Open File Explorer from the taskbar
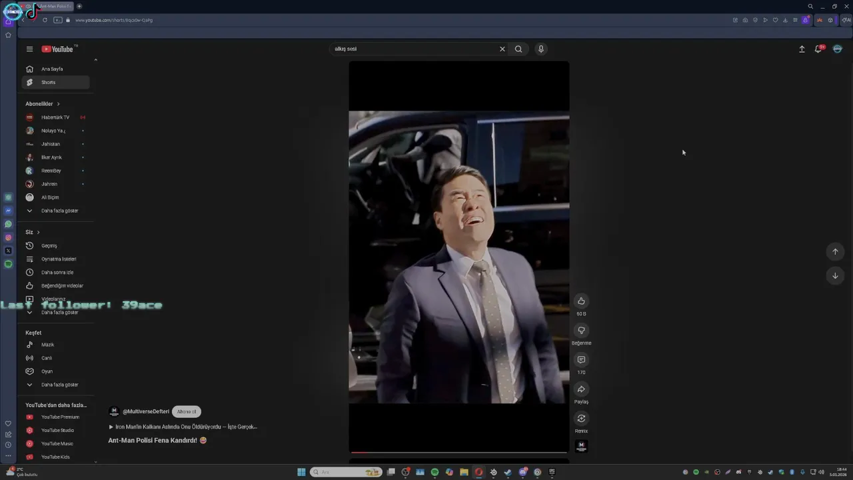Image resolution: width=853 pixels, height=480 pixels. pos(464,472)
